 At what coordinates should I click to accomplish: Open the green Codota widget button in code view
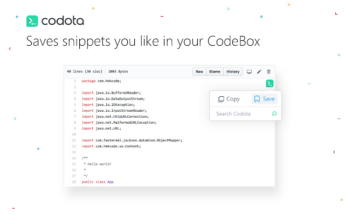pyautogui.click(x=270, y=83)
